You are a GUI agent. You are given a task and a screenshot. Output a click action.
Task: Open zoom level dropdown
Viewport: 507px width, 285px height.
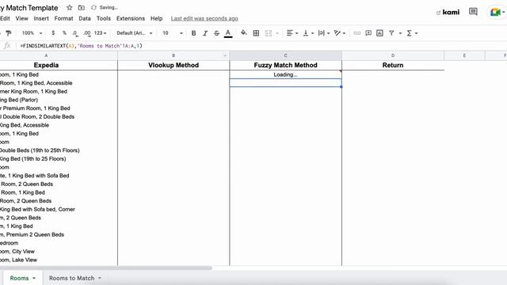click(x=32, y=33)
